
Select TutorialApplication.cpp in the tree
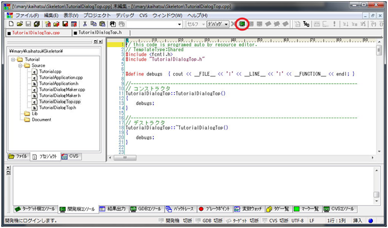tap(60, 77)
